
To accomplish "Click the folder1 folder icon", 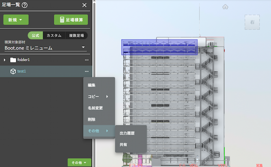I will 13,60.
